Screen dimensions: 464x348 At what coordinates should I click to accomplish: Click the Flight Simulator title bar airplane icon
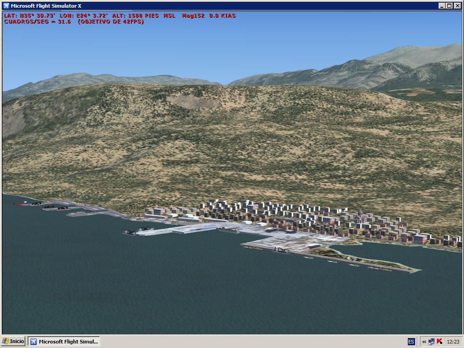[6, 6]
